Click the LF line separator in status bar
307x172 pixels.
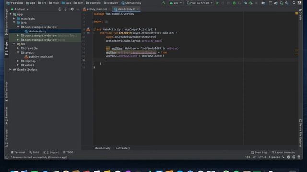click(x=254, y=157)
